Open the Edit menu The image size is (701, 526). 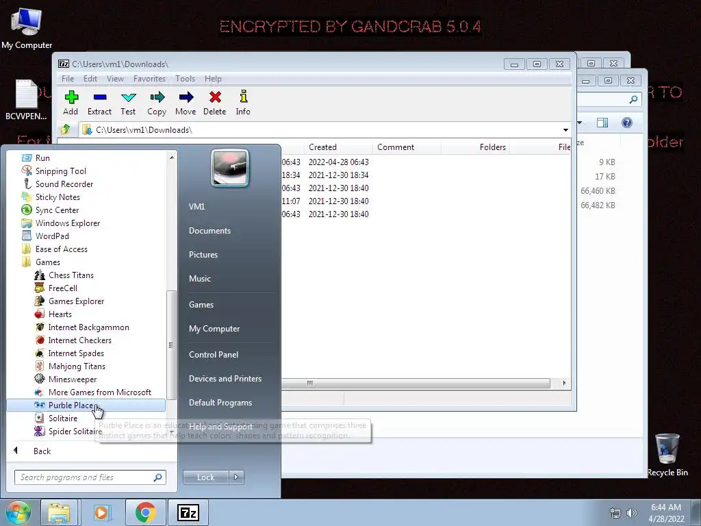pos(90,79)
